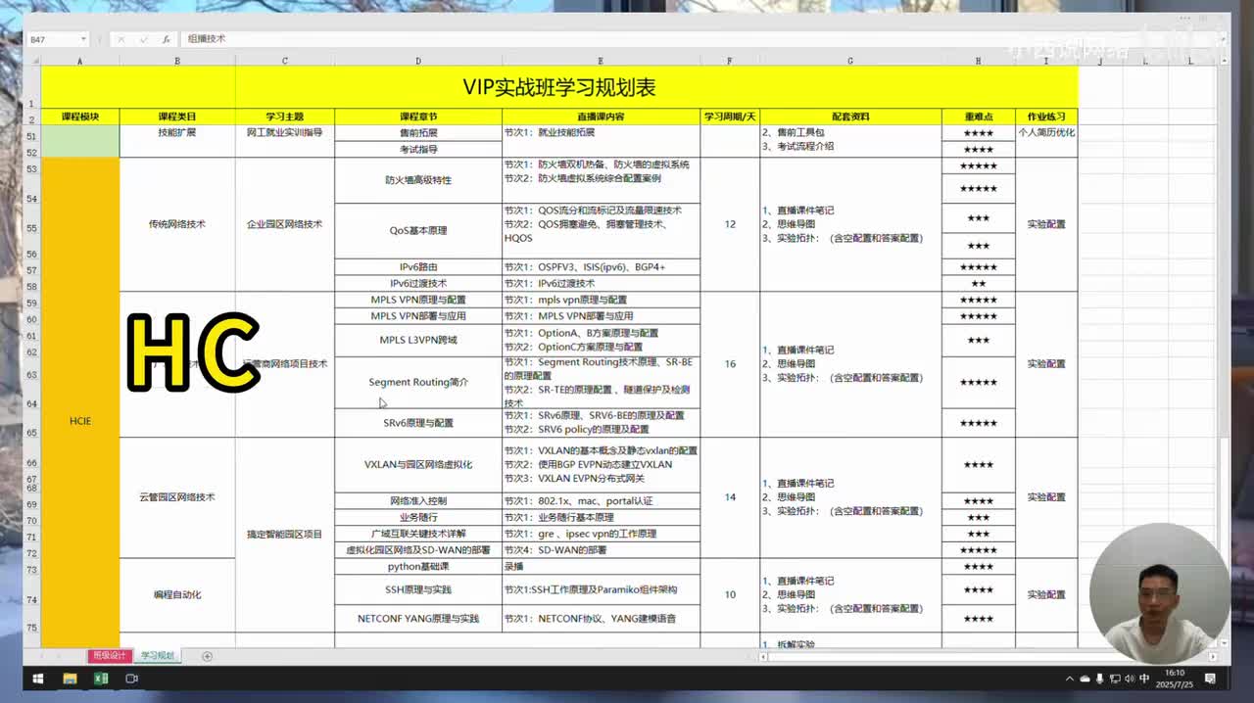Image resolution: width=1254 pixels, height=703 pixels.
Task: Open the Name Box dropdown arrow
Action: click(83, 39)
